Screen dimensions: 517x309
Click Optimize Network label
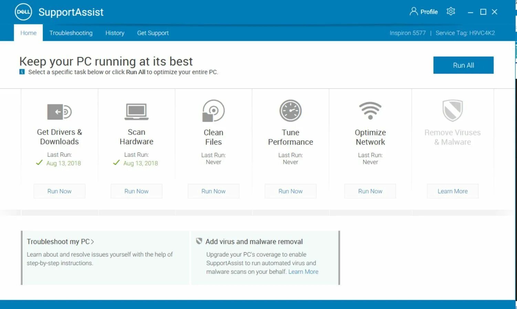370,137
